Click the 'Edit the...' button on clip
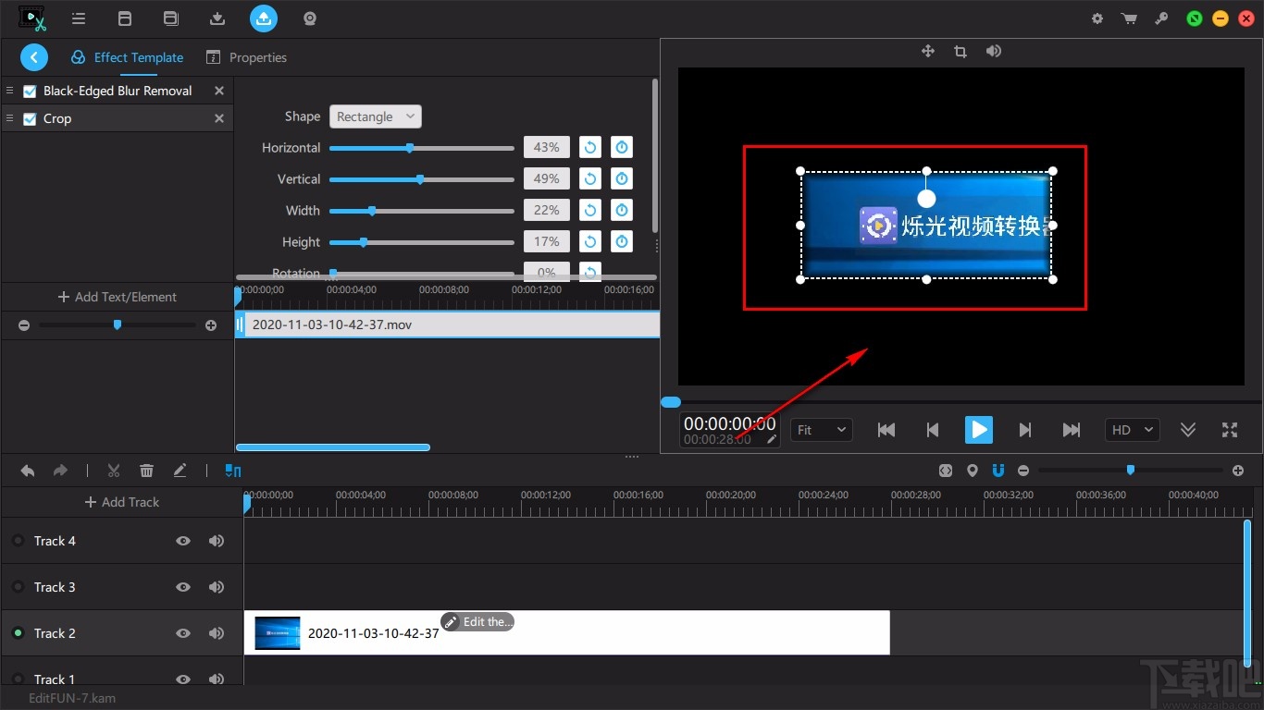 coord(477,622)
